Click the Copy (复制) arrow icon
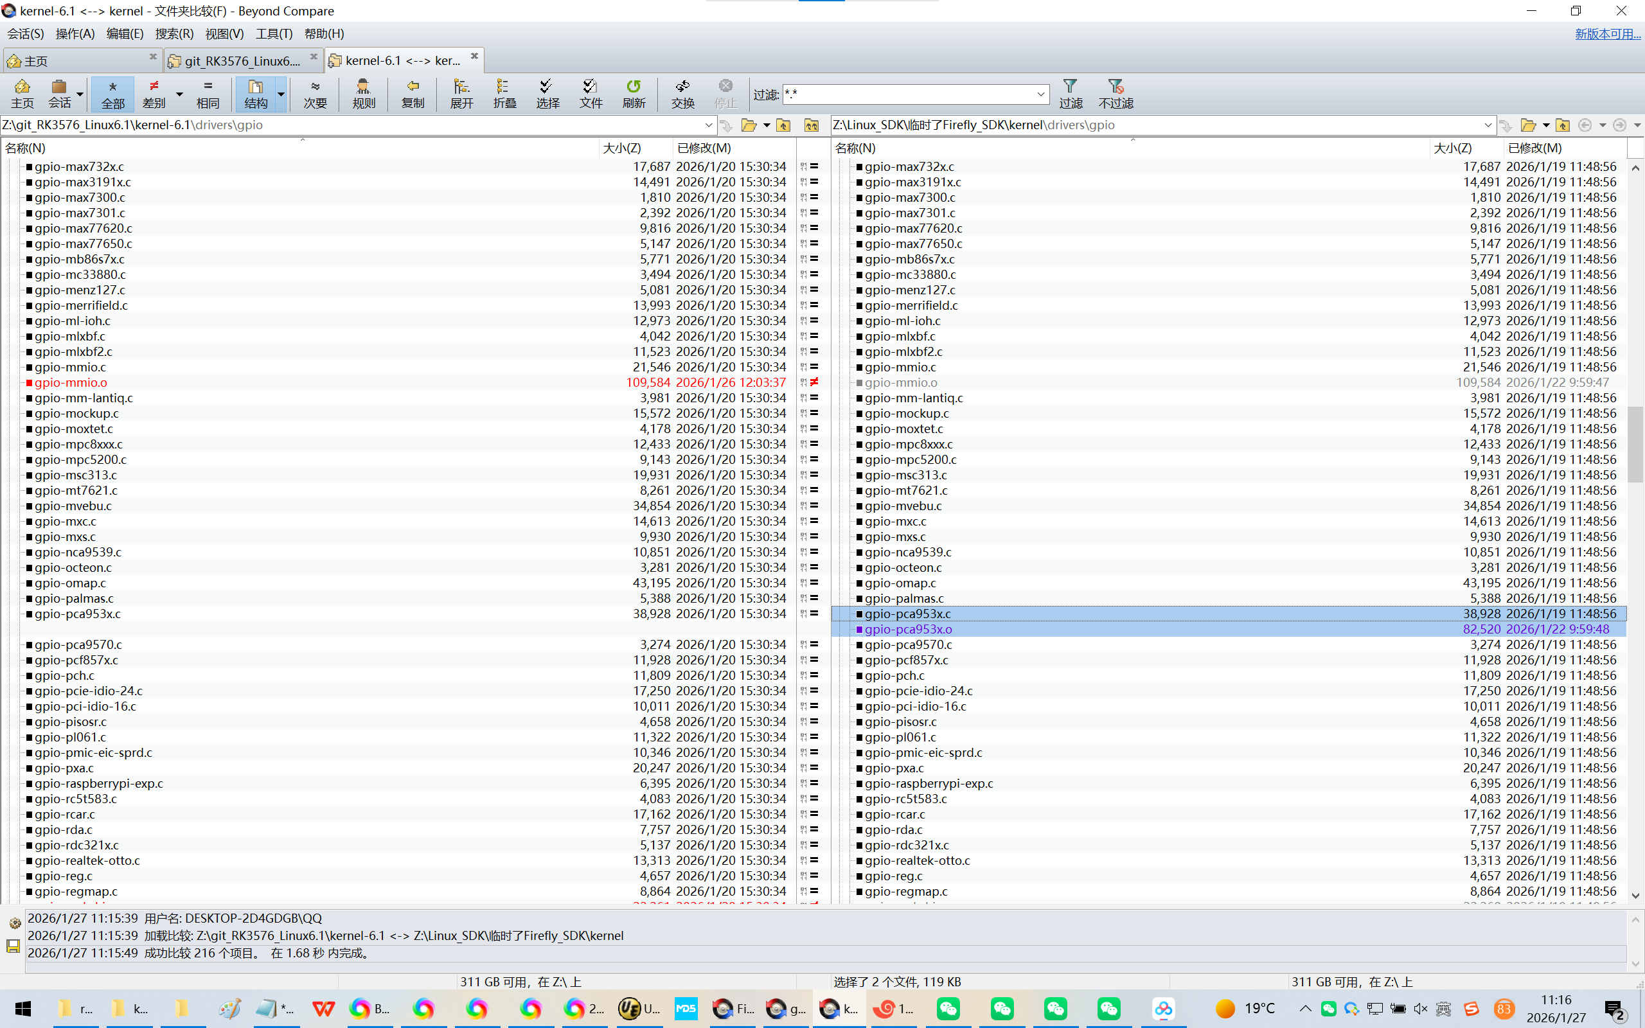The width and height of the screenshot is (1645, 1028). click(413, 93)
